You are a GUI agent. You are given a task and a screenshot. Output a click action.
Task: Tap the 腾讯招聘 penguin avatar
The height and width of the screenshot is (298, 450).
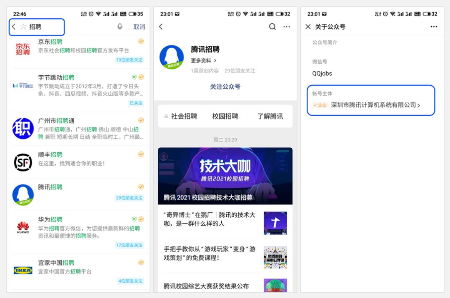[x=172, y=57]
